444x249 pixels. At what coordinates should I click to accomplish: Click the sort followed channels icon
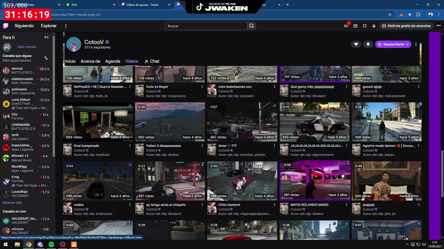click(x=46, y=58)
